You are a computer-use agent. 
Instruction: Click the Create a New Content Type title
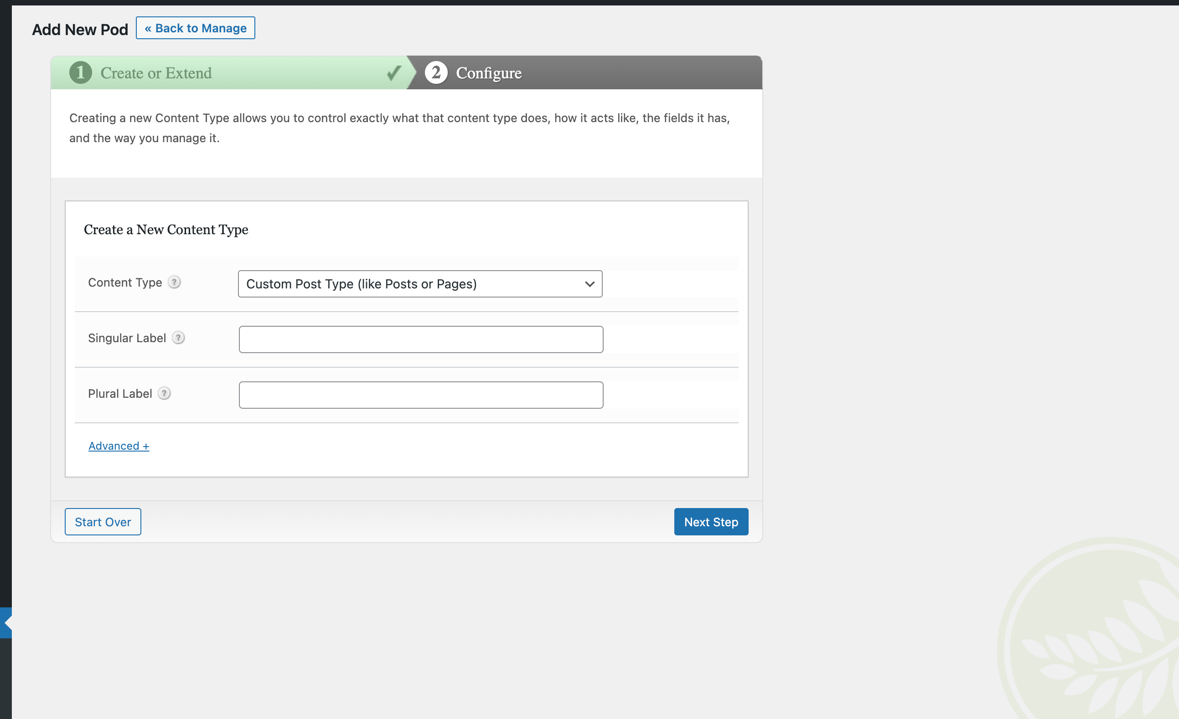(166, 230)
